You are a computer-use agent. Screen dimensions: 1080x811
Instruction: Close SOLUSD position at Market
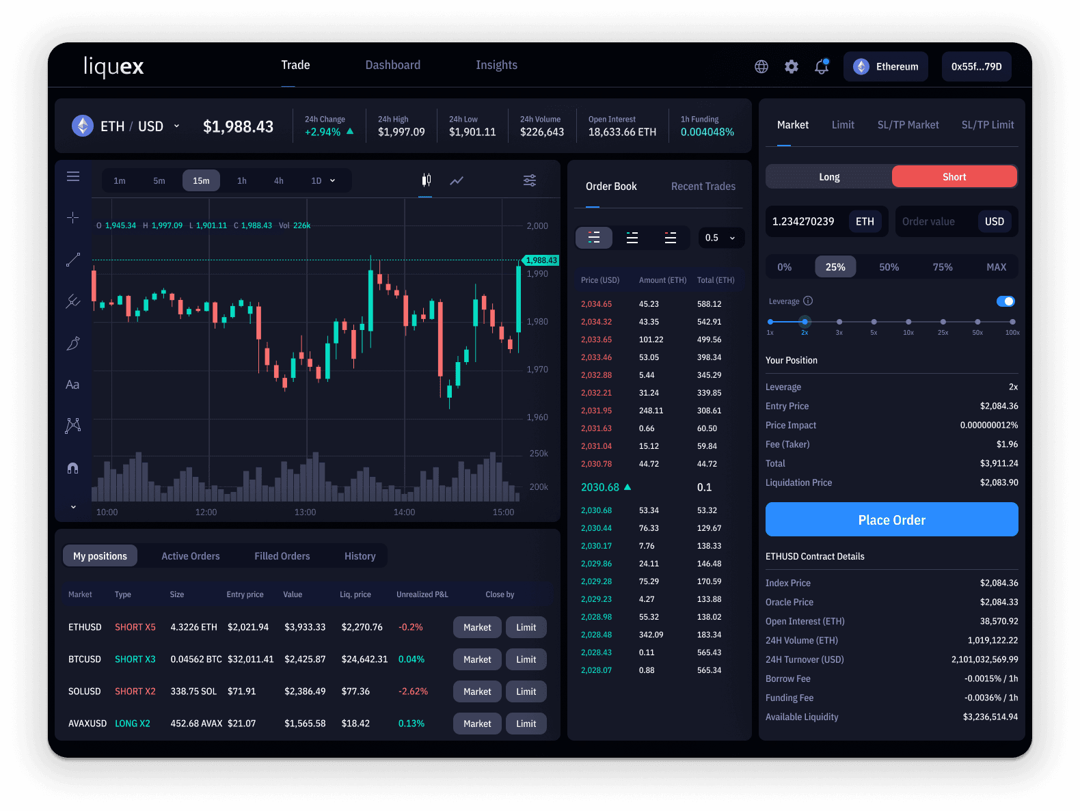(x=477, y=691)
